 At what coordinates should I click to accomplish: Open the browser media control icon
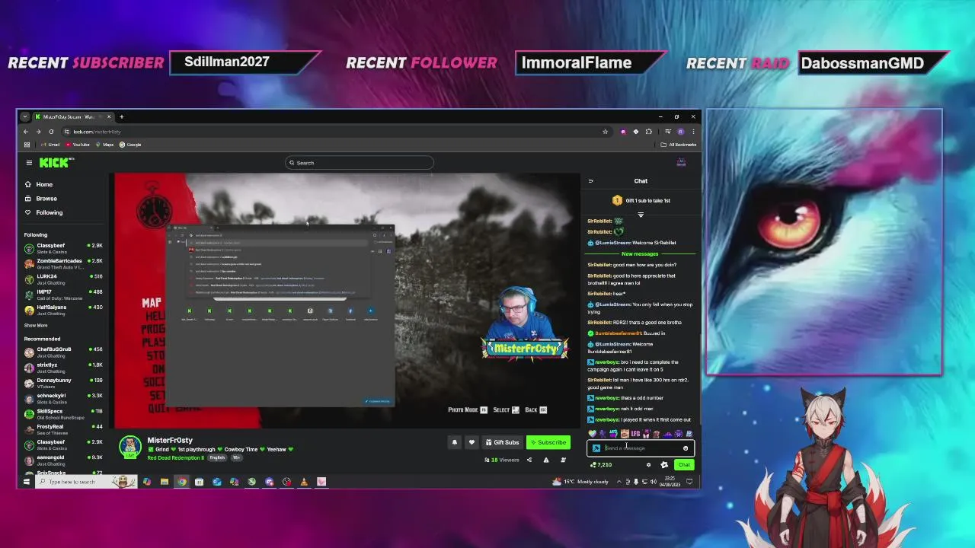[667, 132]
